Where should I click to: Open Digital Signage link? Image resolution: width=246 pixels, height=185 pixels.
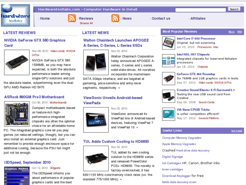173,157
